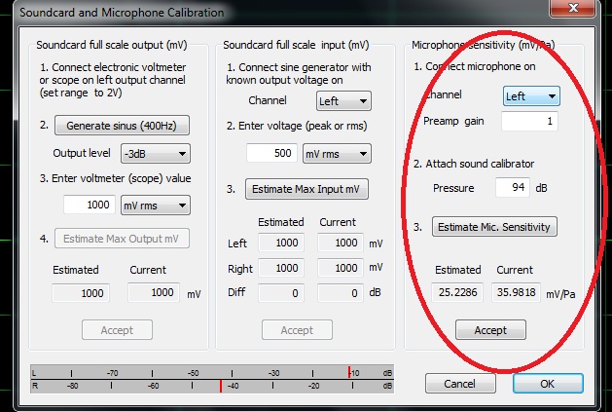Click Left channel Current input field

341,243
